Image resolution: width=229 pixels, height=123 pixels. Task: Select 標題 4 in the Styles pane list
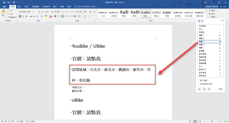tap(202, 45)
